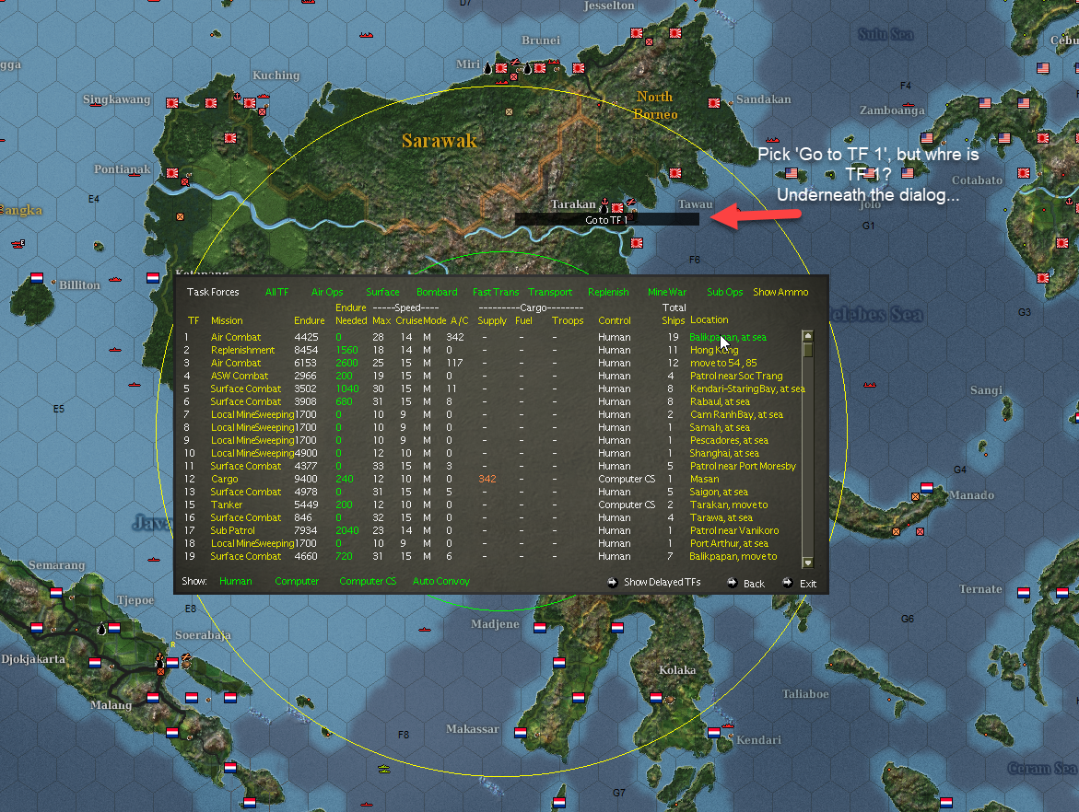Click location 'Saigon, at sea'
Viewport: 1079px width, 812px height.
point(719,493)
